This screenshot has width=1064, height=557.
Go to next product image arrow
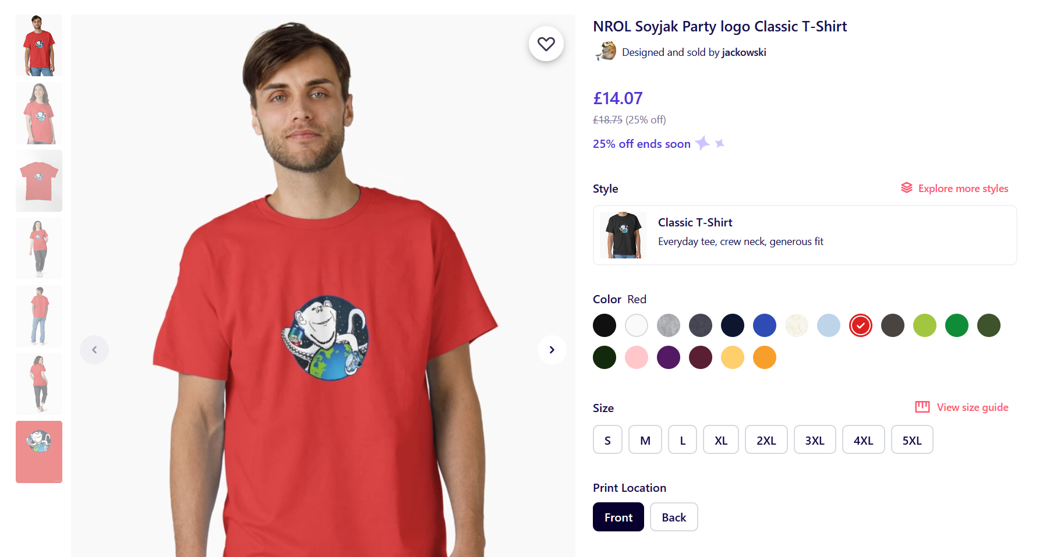[x=552, y=350]
